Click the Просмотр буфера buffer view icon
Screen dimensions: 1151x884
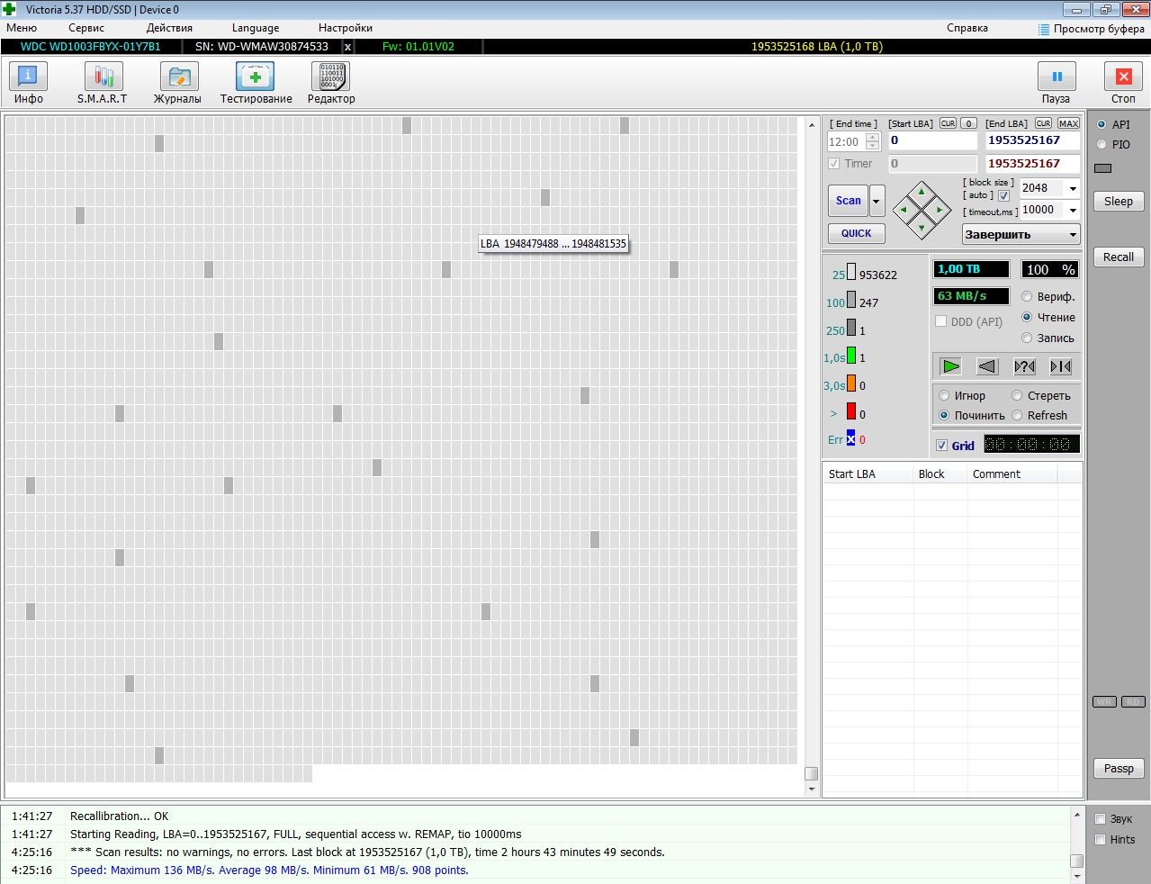(x=1044, y=29)
